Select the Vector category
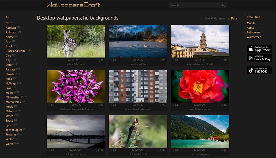Screen dimensions: 276x158 pyautogui.click(x=9, y=139)
